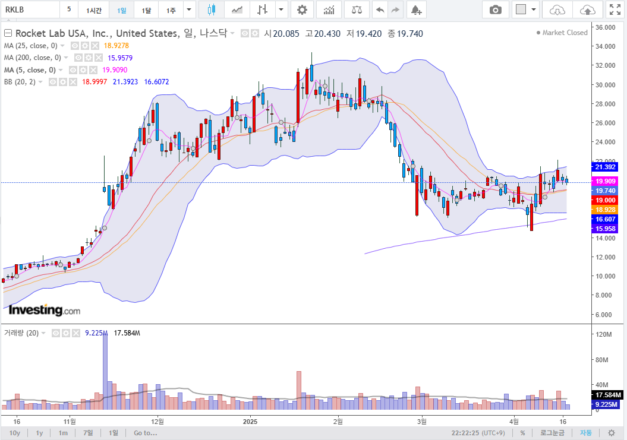Expand 거래량 (20) legend dropdown
This screenshot has width=627, height=440.
coord(43,333)
